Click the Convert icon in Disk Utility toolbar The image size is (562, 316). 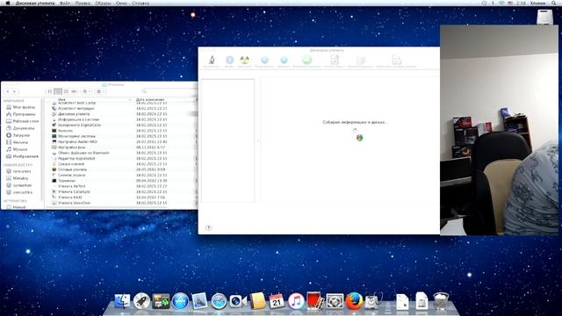click(x=361, y=60)
